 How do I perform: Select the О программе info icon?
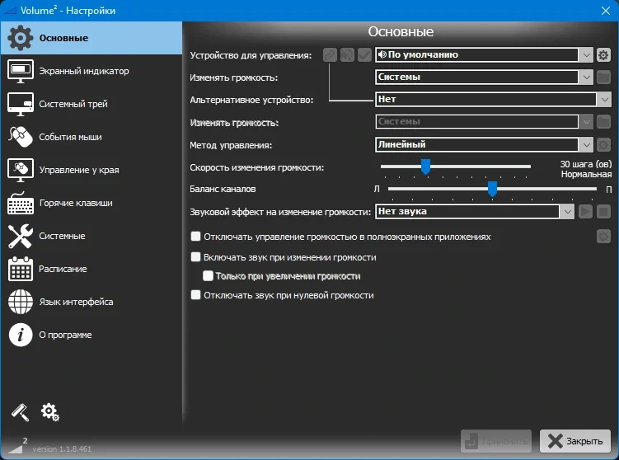[x=20, y=335]
